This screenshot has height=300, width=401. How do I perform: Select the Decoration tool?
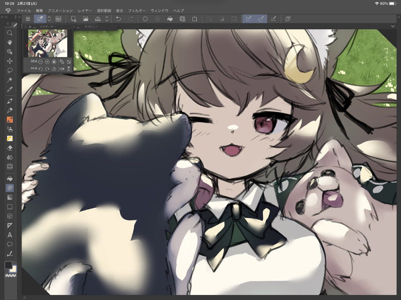pyautogui.click(x=10, y=138)
